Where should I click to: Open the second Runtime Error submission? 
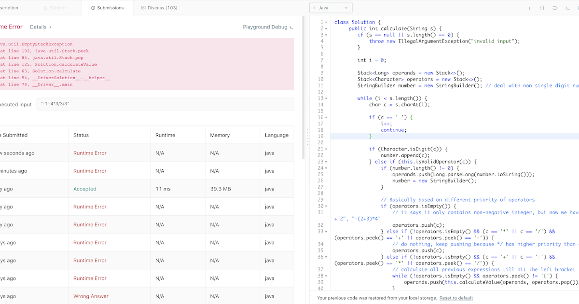[x=90, y=171]
